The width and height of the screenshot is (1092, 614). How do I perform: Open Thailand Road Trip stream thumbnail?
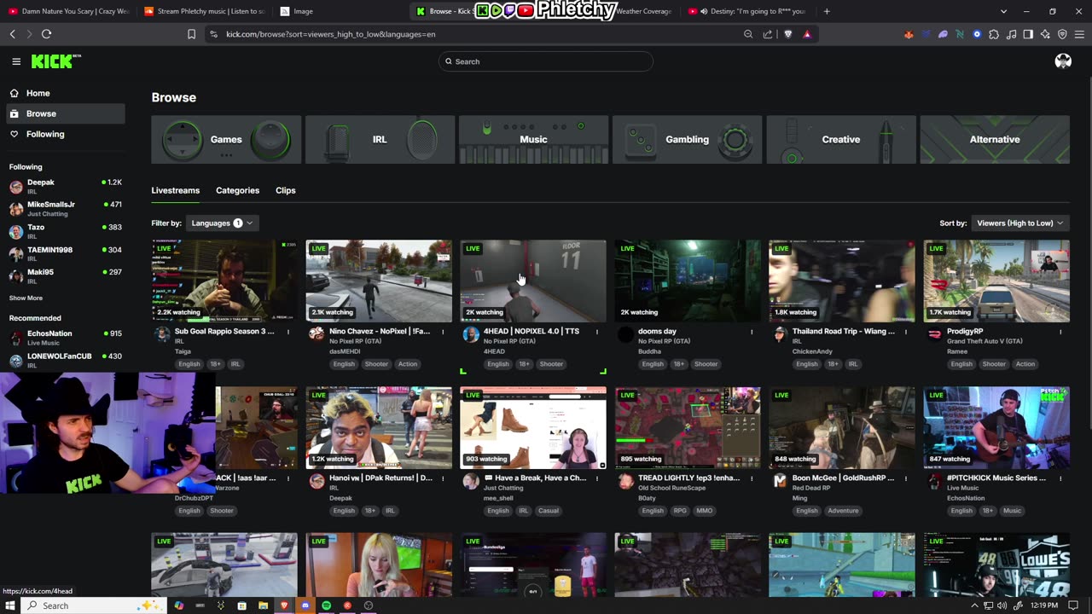point(841,281)
